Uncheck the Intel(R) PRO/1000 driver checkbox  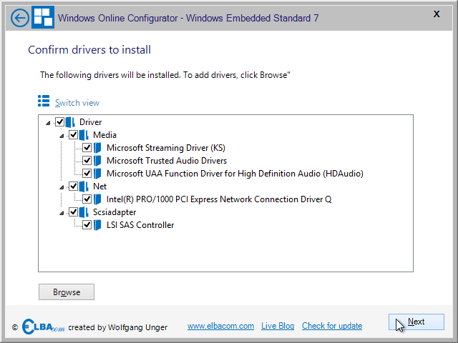[87, 199]
